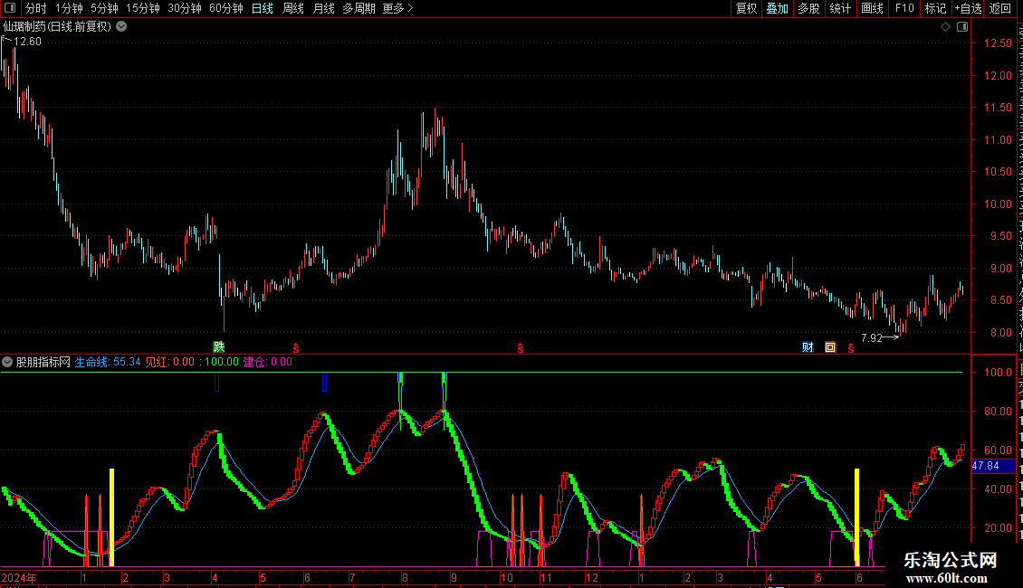The height and width of the screenshot is (588, 1023).
Task: Toggle the right side panel icon
Action: [x=962, y=27]
